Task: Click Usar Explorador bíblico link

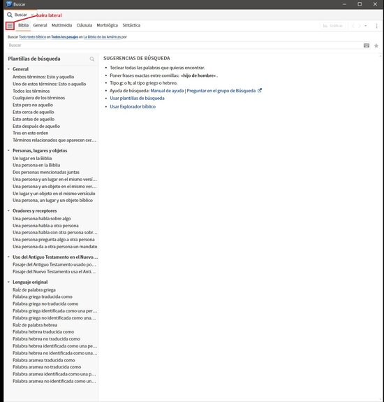Action: (x=133, y=107)
